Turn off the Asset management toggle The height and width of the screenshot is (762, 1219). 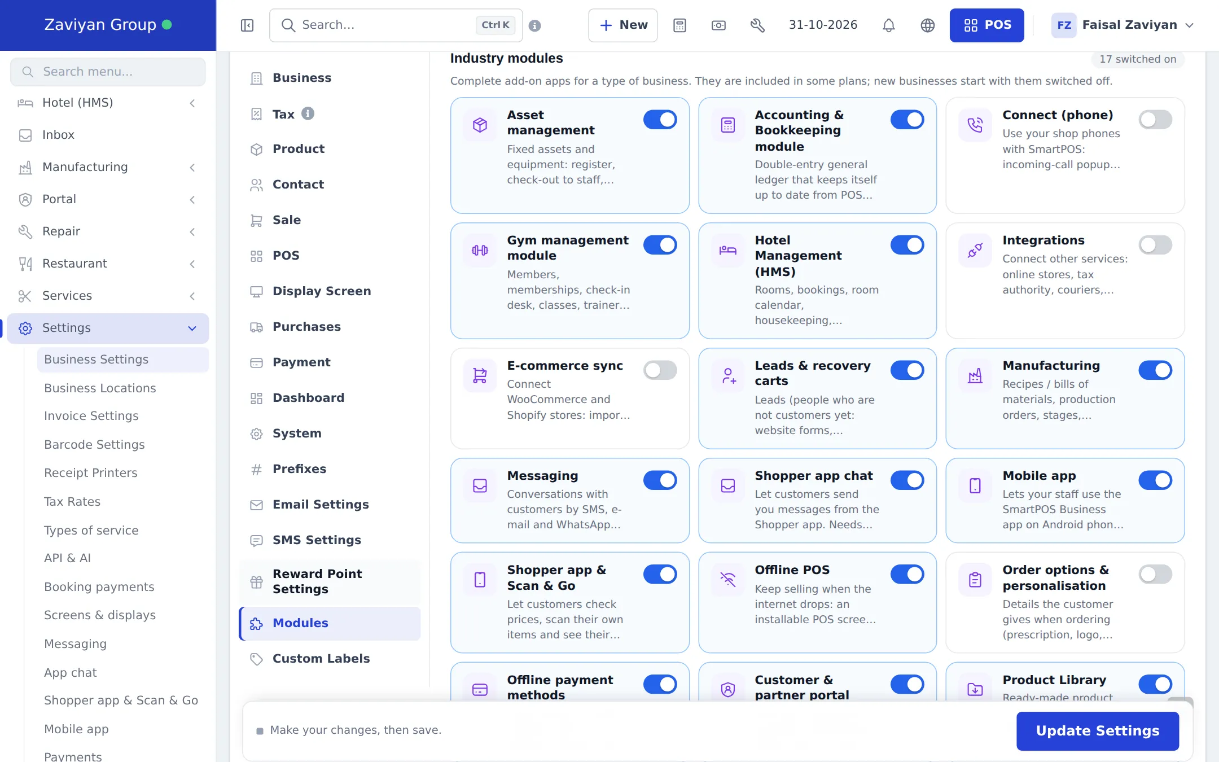[660, 120]
